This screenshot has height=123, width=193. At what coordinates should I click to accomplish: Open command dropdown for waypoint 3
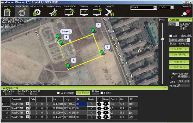(27, 113)
